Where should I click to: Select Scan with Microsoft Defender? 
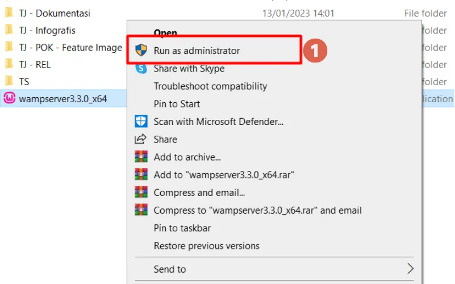click(219, 122)
